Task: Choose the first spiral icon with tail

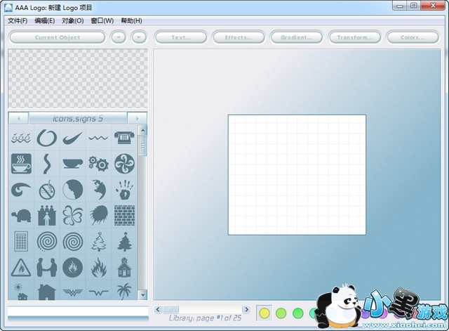Action: coord(47,242)
